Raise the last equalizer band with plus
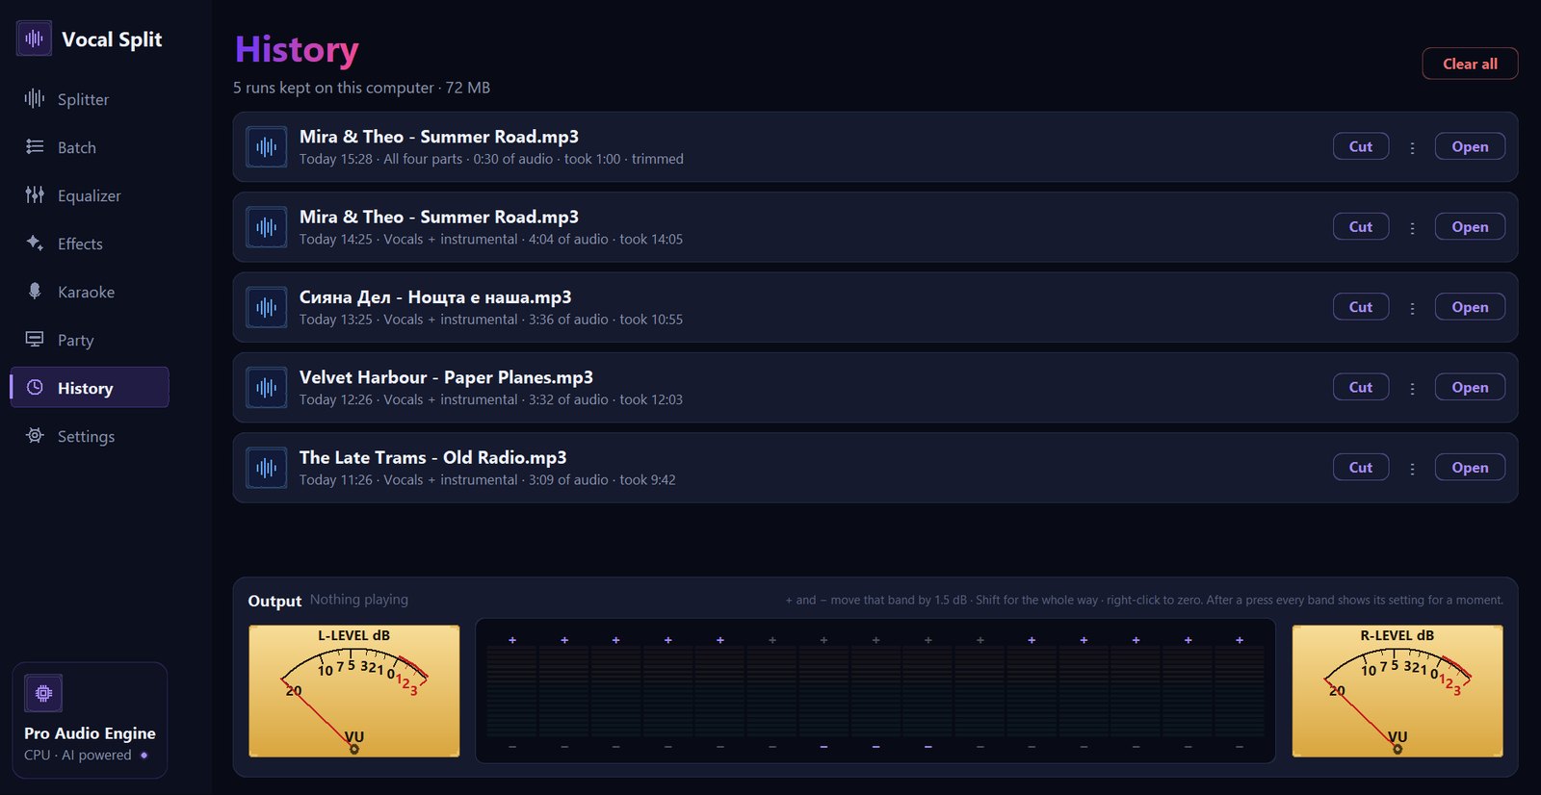Screen dimensions: 1541x795 [1240, 640]
